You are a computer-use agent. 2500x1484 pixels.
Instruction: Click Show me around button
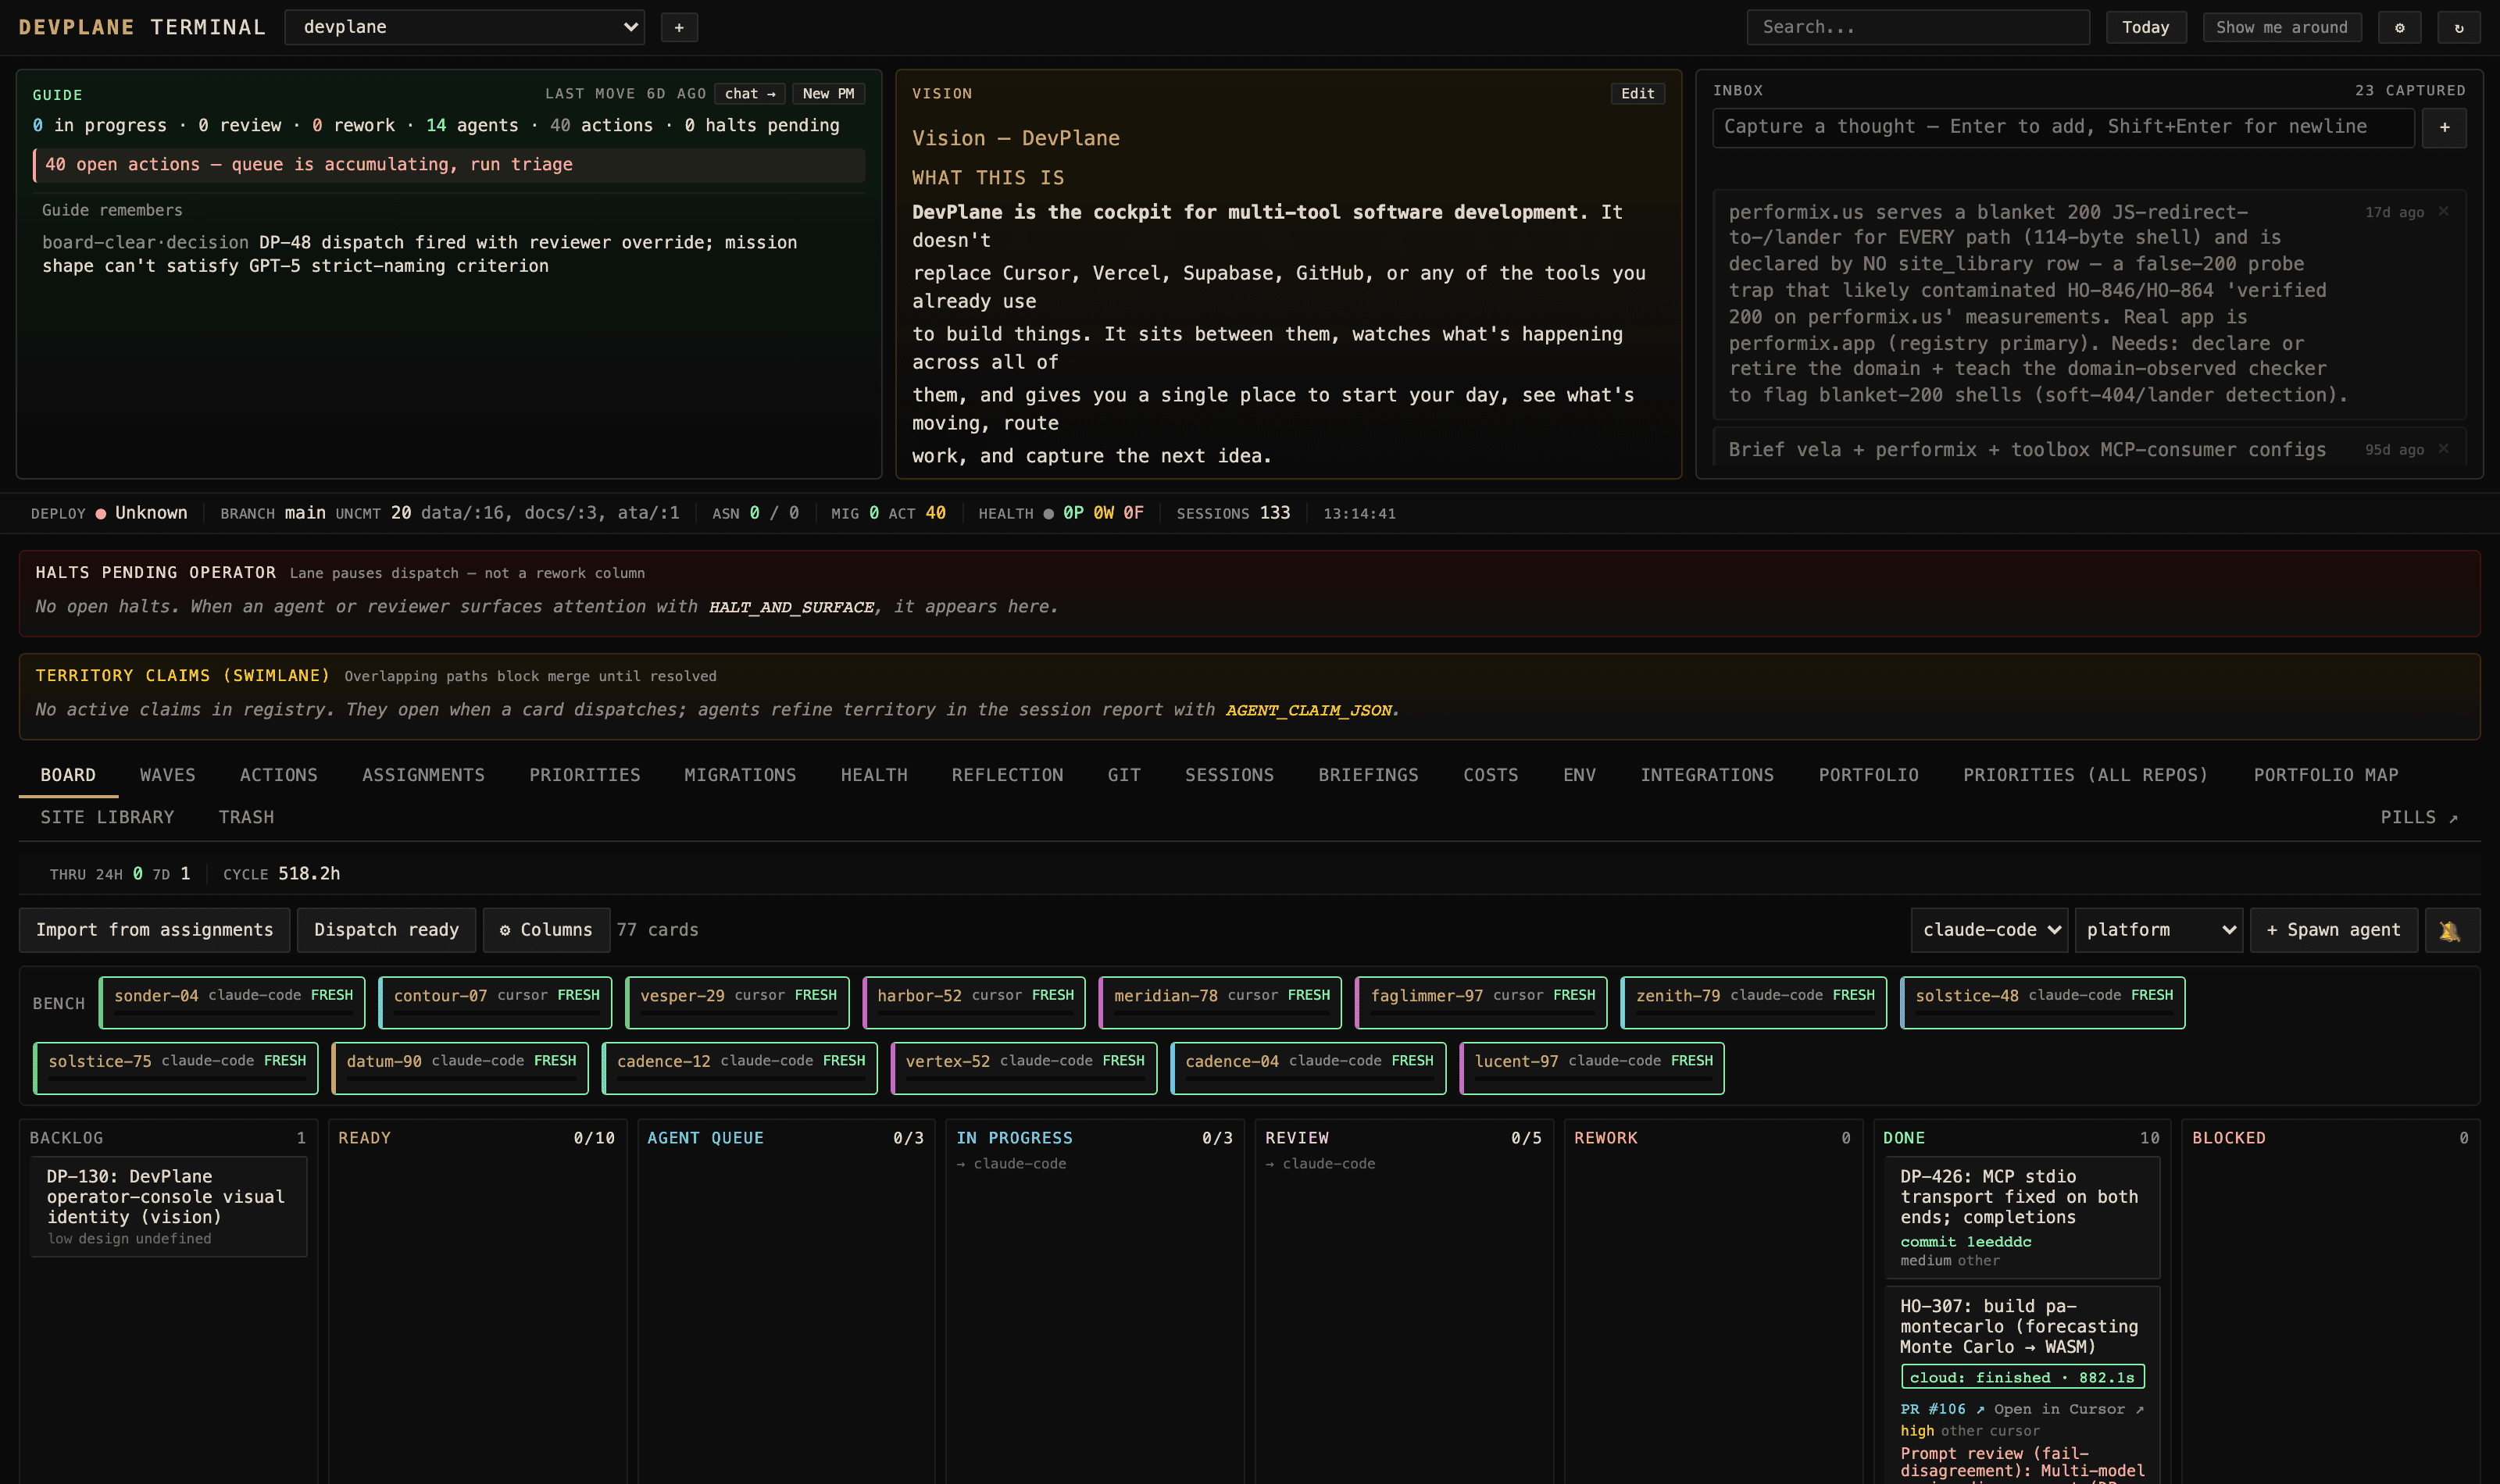click(x=2281, y=27)
